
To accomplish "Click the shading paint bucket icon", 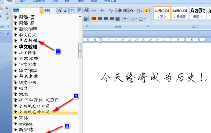I will coord(133,19).
